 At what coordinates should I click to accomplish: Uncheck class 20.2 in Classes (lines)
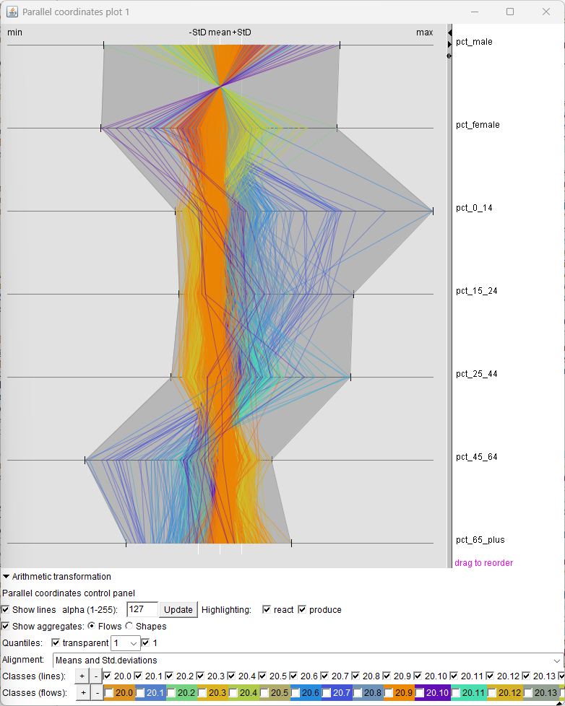(x=169, y=676)
